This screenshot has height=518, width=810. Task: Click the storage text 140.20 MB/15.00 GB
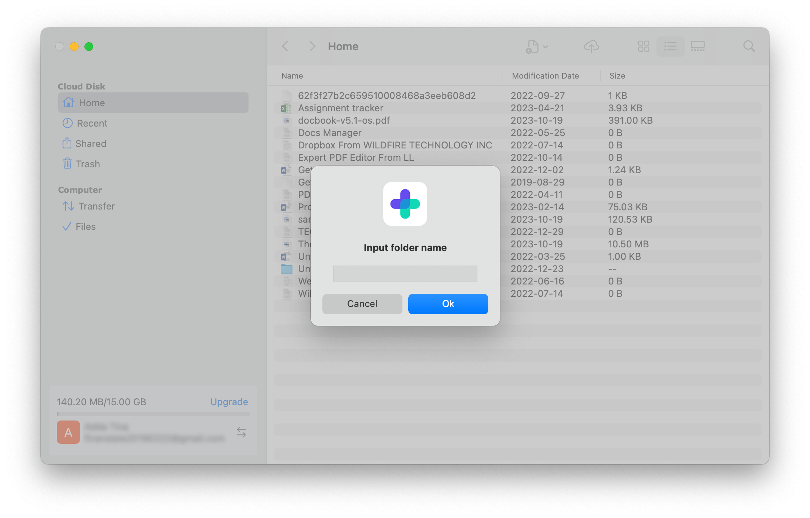click(x=102, y=402)
